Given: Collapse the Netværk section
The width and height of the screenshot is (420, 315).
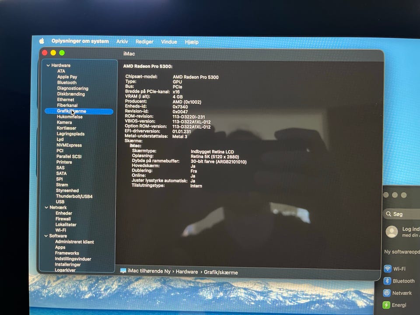Looking at the screenshot, I should coord(46,207).
